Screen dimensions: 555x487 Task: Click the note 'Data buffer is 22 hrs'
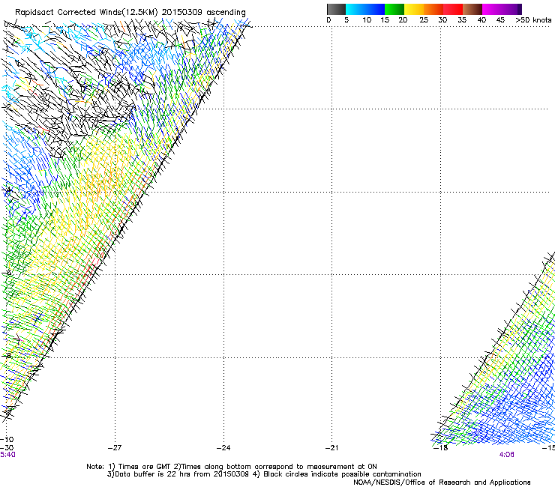click(x=151, y=474)
